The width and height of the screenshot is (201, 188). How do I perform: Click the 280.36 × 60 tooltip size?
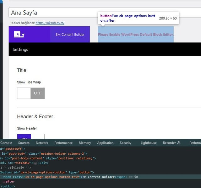click(168, 18)
